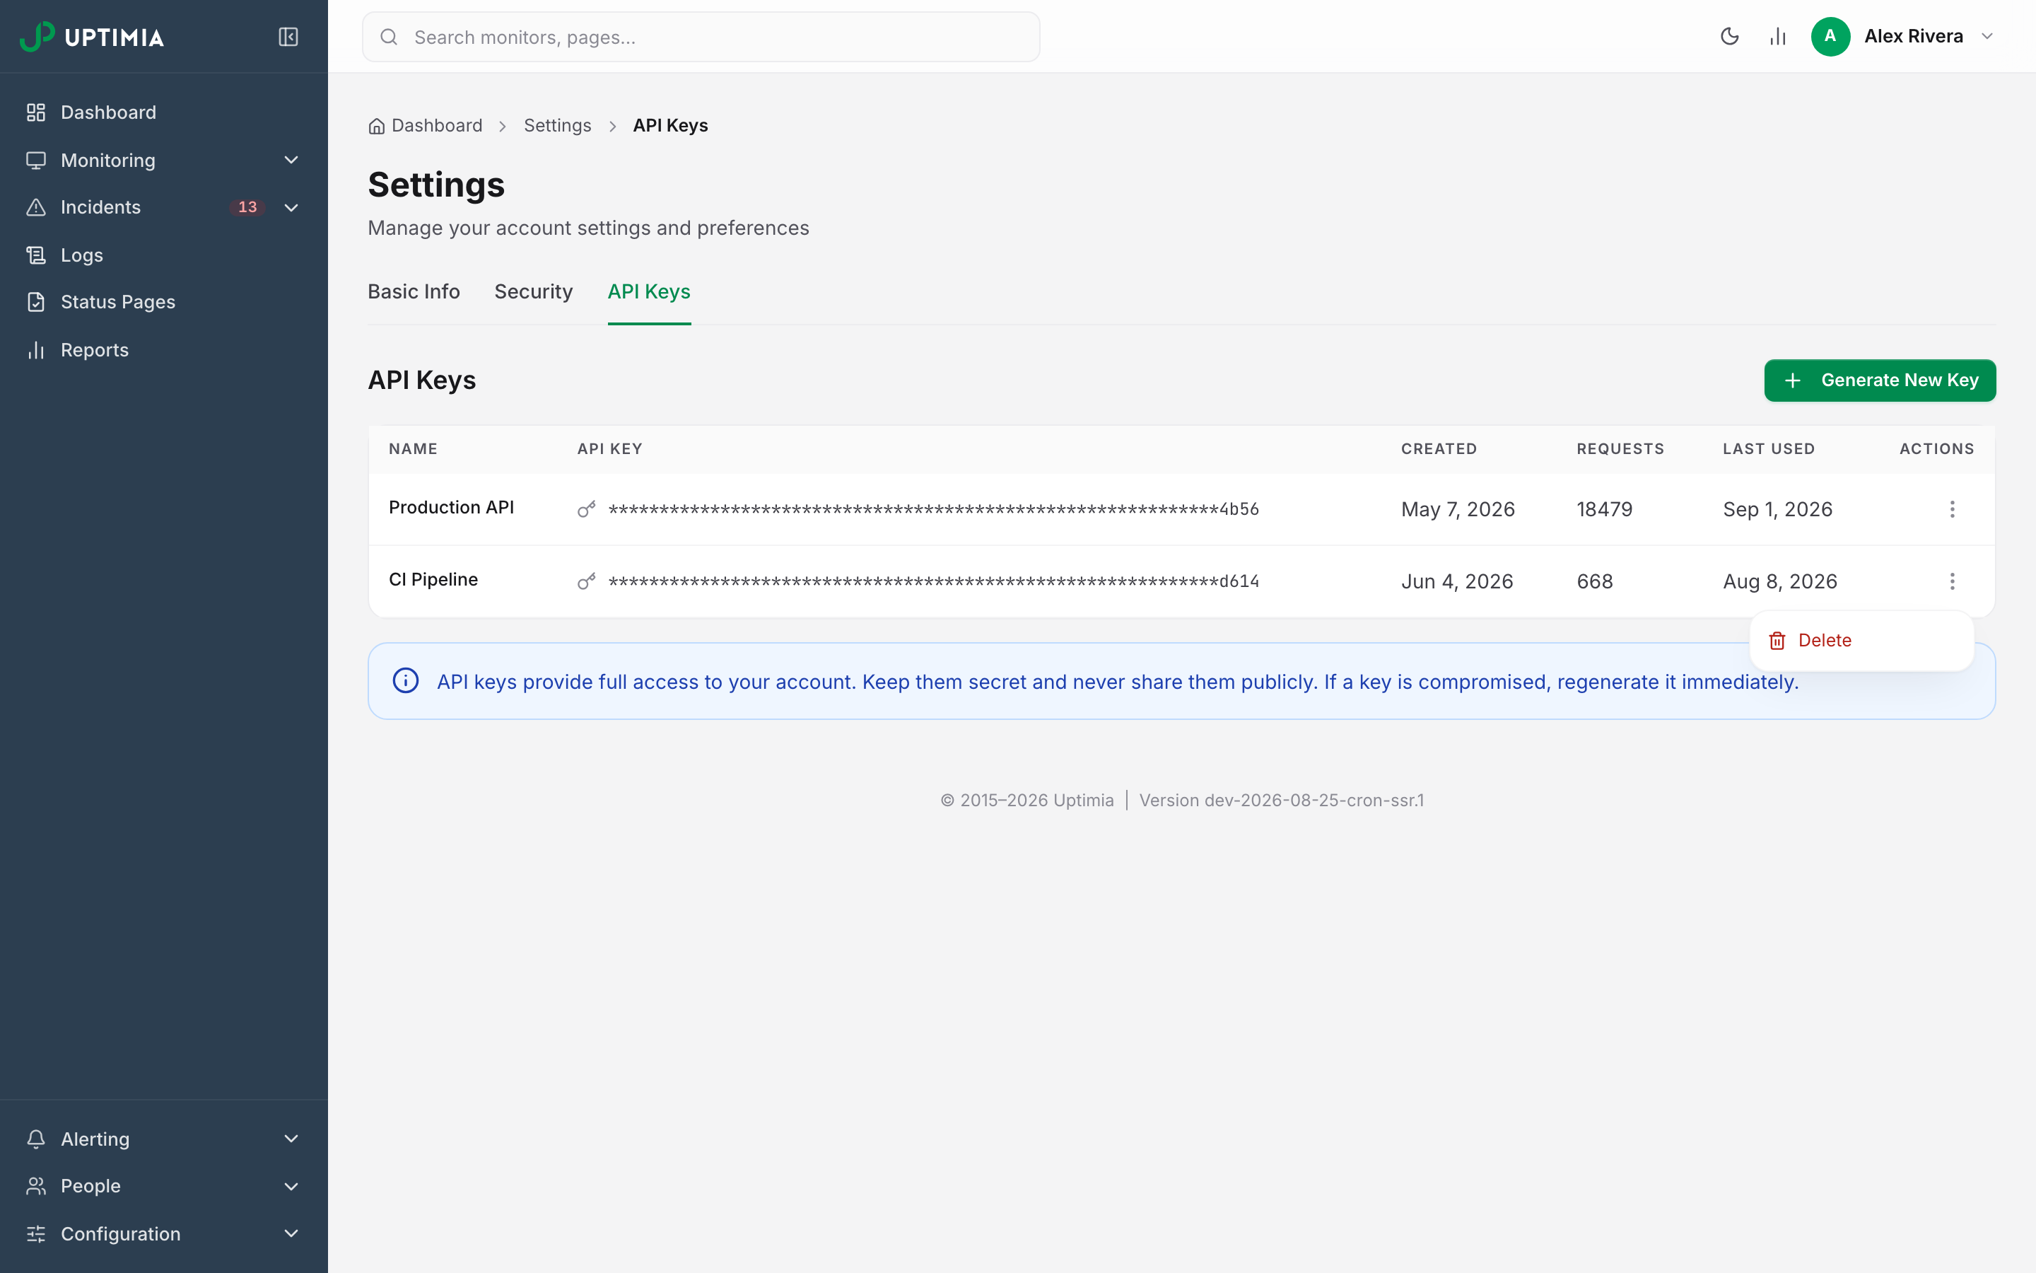2036x1273 pixels.
Task: Switch to the Security tab
Action: 534,291
